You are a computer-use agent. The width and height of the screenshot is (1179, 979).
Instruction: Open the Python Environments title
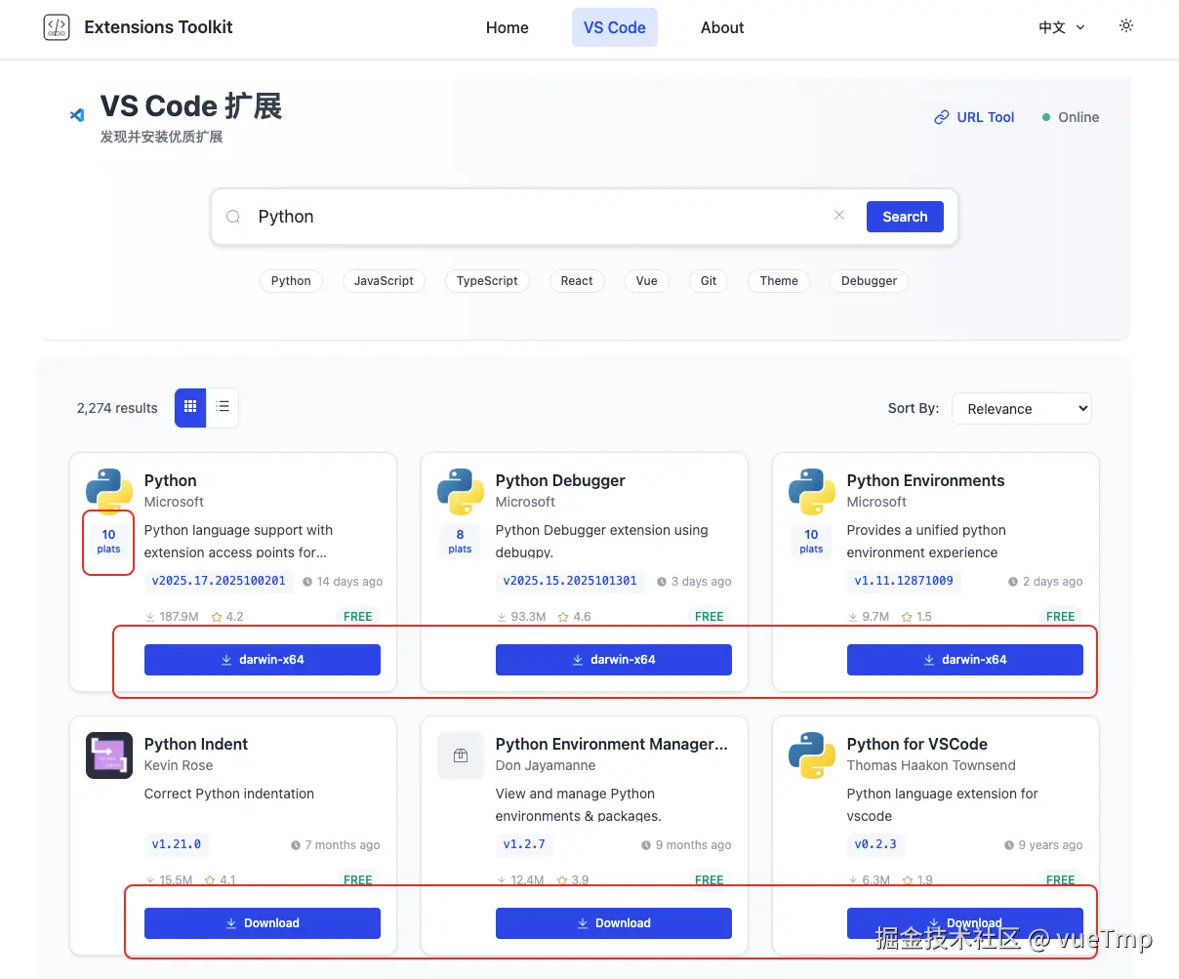(x=925, y=480)
